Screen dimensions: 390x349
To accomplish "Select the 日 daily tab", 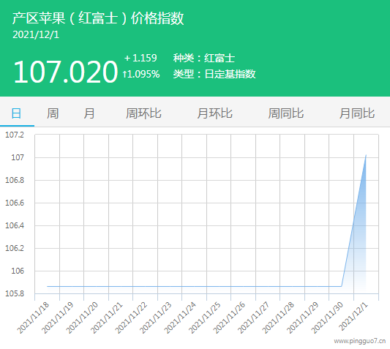I will 17,113.
